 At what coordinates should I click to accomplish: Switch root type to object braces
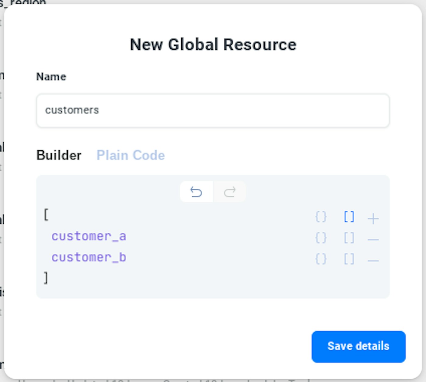coord(321,217)
